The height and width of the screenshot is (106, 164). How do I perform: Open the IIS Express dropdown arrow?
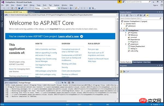coord(69,8)
